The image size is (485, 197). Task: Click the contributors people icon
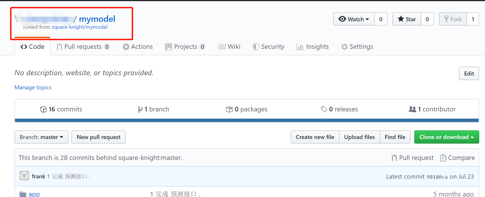(413, 109)
